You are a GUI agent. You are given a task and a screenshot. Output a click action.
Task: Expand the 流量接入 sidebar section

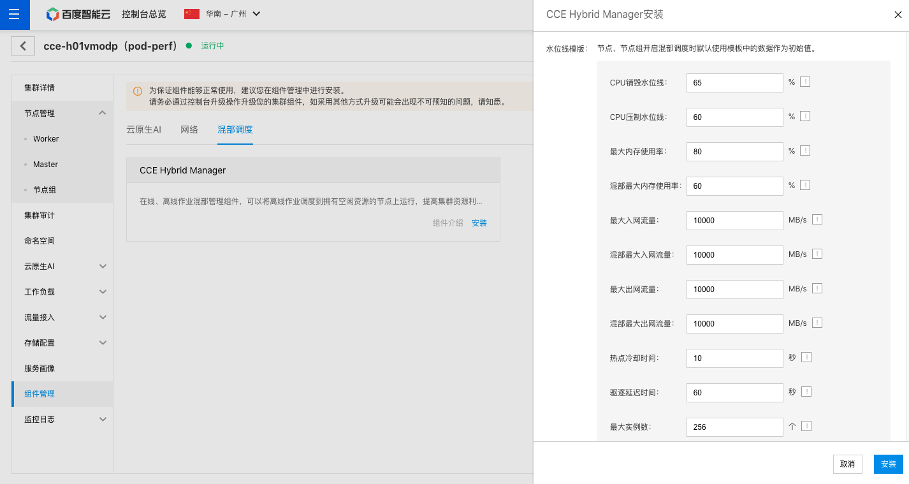103,317
